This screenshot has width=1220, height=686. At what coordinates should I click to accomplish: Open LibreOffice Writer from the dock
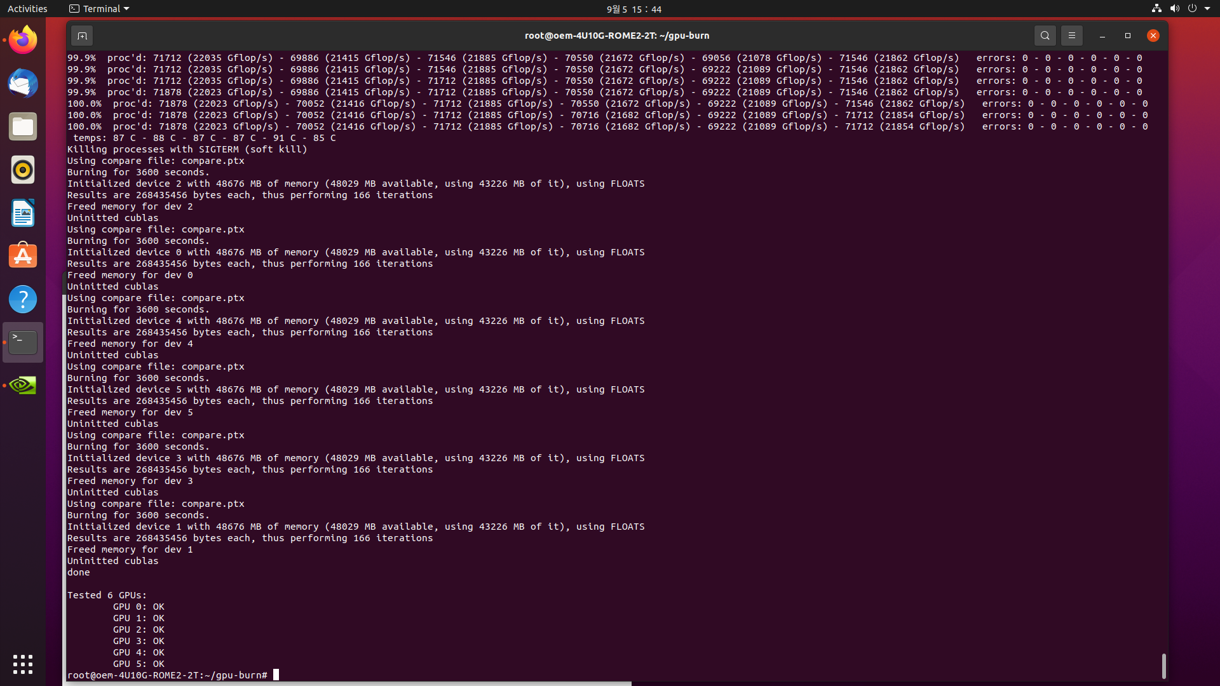(x=23, y=213)
